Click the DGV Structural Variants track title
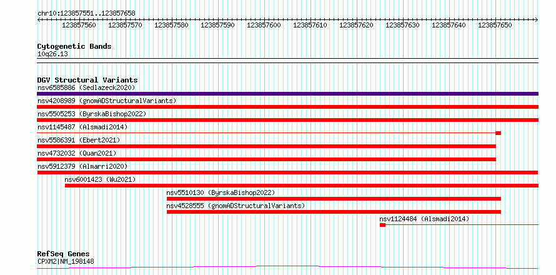This screenshot has width=556, height=275. tap(87, 80)
